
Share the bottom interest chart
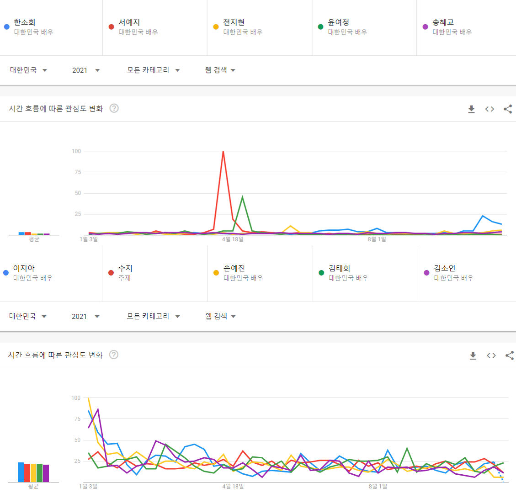[x=510, y=355]
